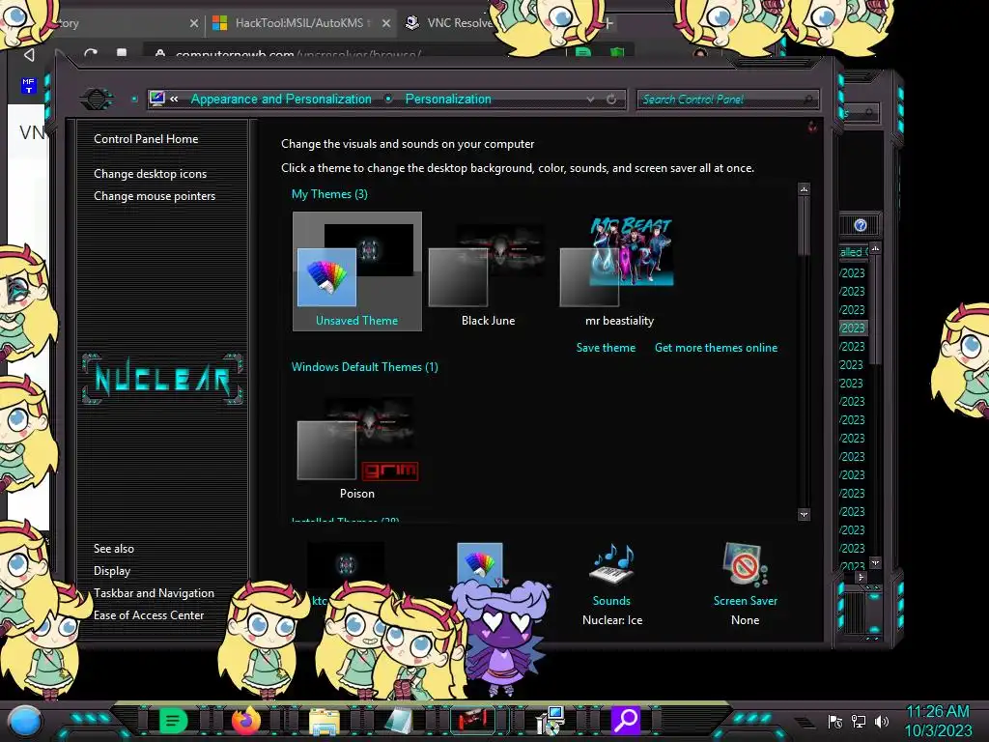Screen dimensions: 989x742
Task: Open the Display link under See also
Action: tap(112, 571)
